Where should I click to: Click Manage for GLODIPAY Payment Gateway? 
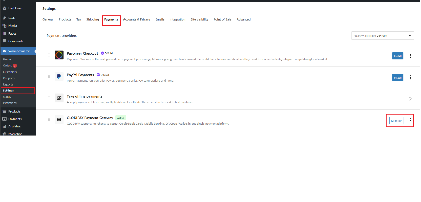[396, 120]
